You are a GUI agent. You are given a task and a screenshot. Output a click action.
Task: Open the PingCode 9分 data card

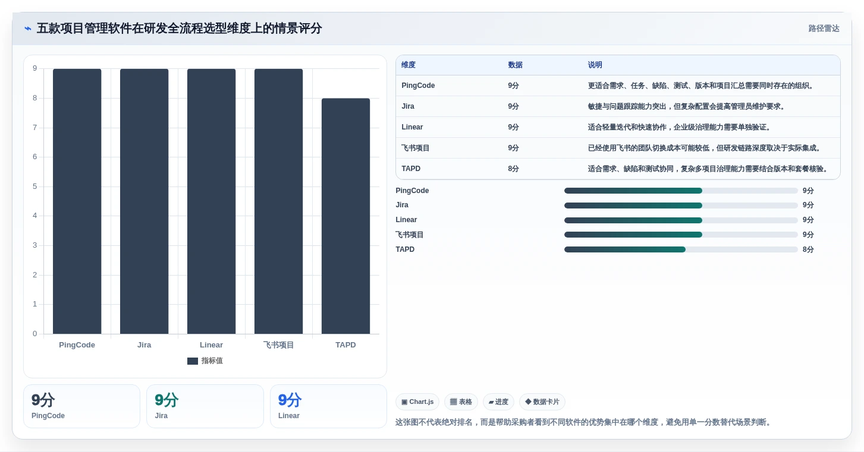(x=81, y=406)
